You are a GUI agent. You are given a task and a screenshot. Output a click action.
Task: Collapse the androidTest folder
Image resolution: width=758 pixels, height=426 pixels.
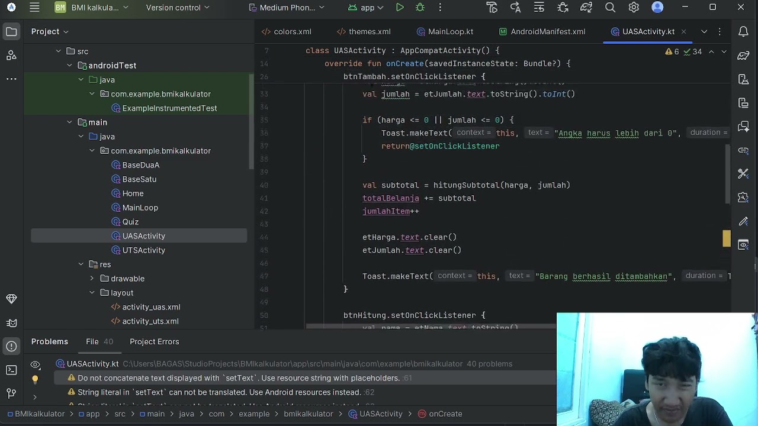click(69, 66)
